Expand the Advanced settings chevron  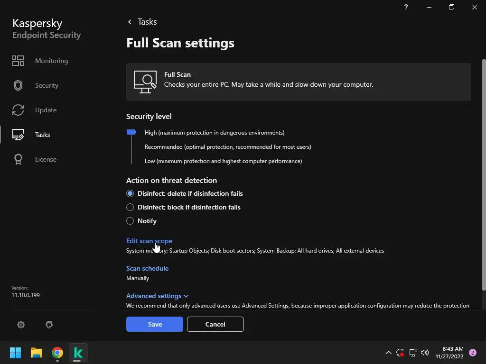[186, 296]
